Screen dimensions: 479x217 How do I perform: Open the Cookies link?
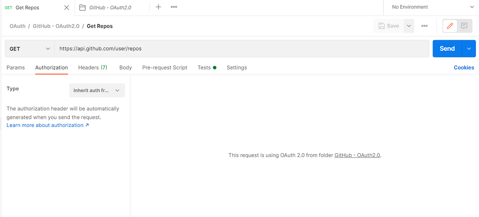coord(464,68)
